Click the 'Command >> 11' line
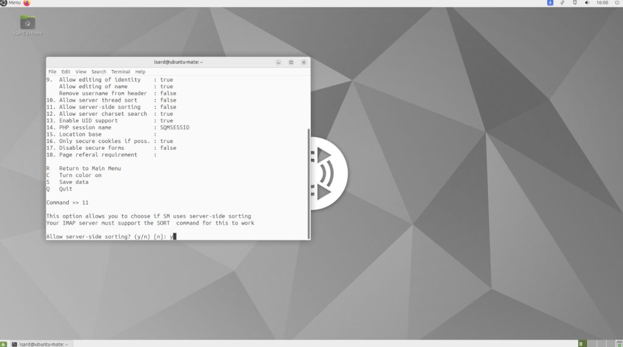 click(x=67, y=203)
